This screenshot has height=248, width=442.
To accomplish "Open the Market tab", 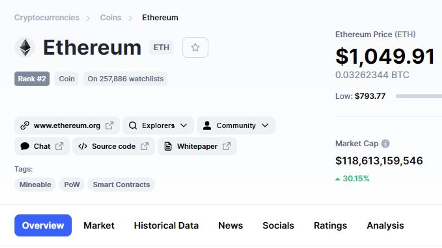I will [x=99, y=226].
